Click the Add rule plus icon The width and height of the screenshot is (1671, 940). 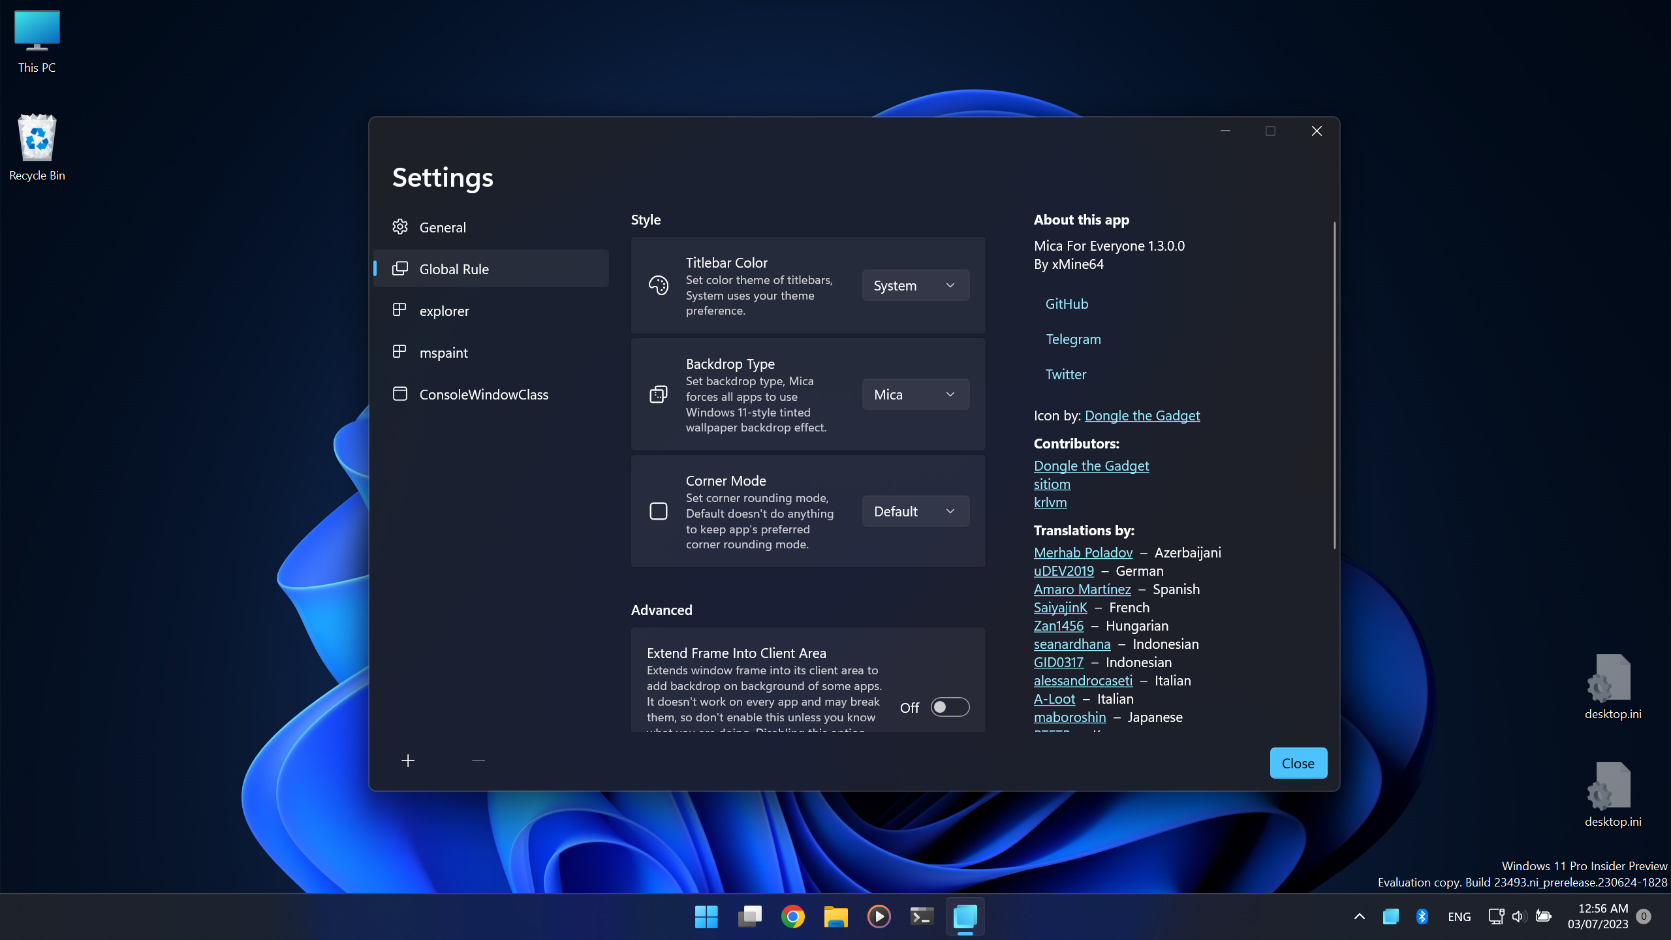point(409,760)
